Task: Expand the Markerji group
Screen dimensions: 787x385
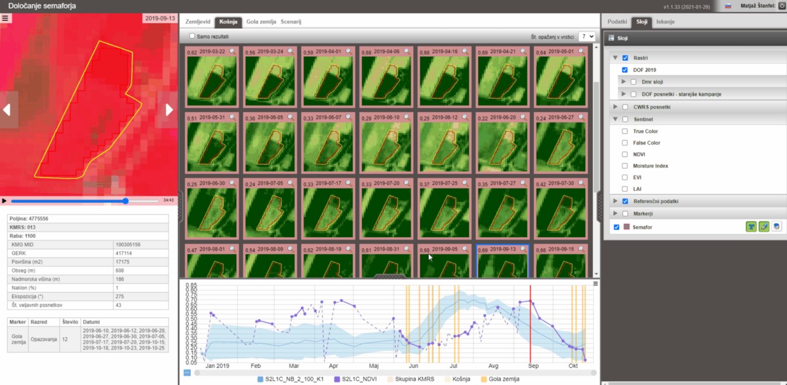Action: click(615, 213)
